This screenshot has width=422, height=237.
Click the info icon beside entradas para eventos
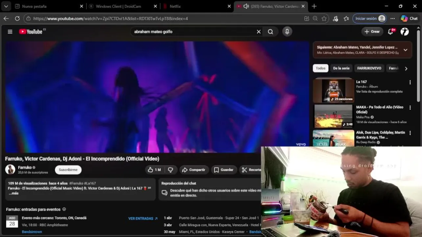tap(64, 209)
